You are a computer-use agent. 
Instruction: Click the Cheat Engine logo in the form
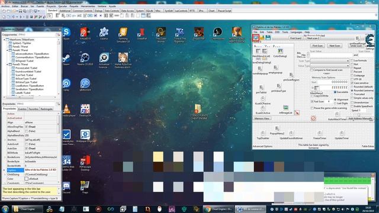tap(370, 40)
